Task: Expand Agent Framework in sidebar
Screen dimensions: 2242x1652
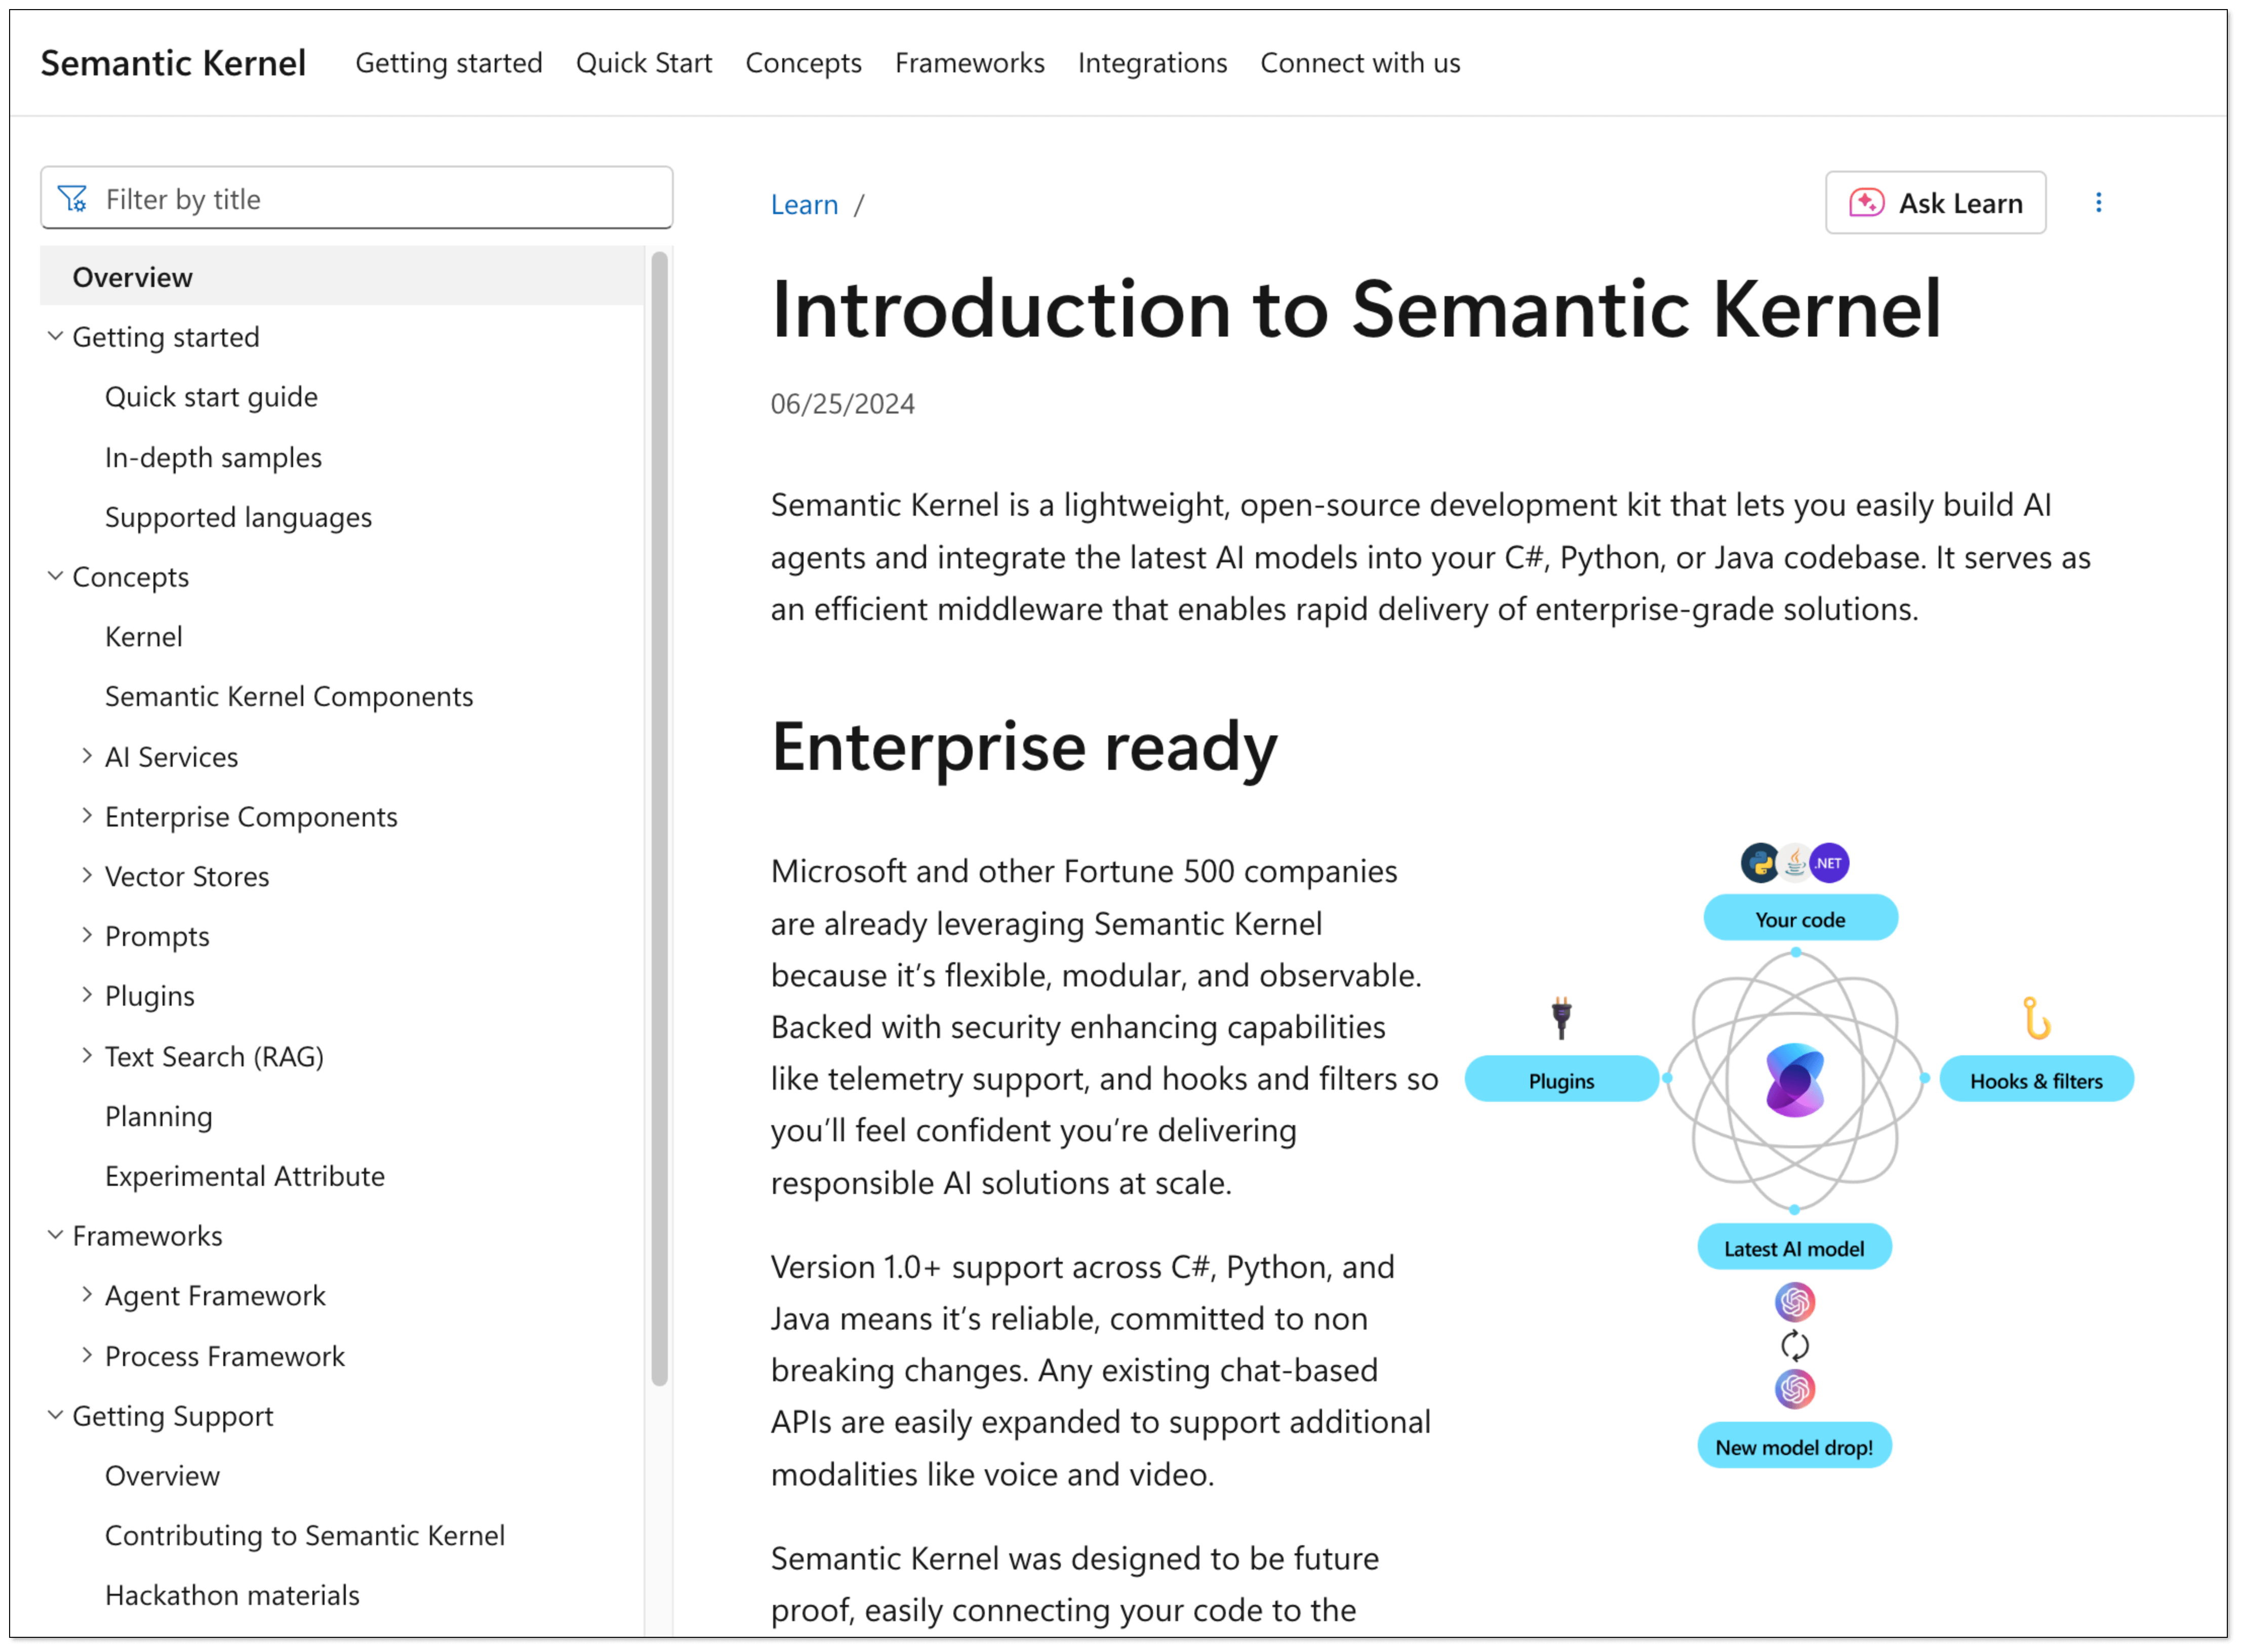Action: [x=87, y=1295]
